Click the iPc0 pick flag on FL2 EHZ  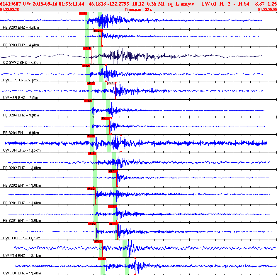coord(86,66)
